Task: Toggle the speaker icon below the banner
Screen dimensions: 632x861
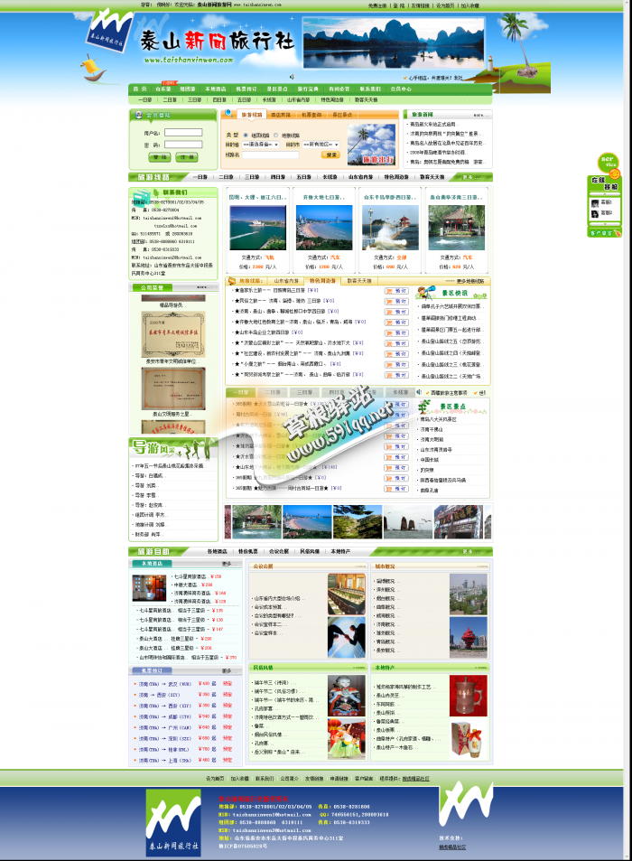Action: pyautogui.click(x=292, y=77)
